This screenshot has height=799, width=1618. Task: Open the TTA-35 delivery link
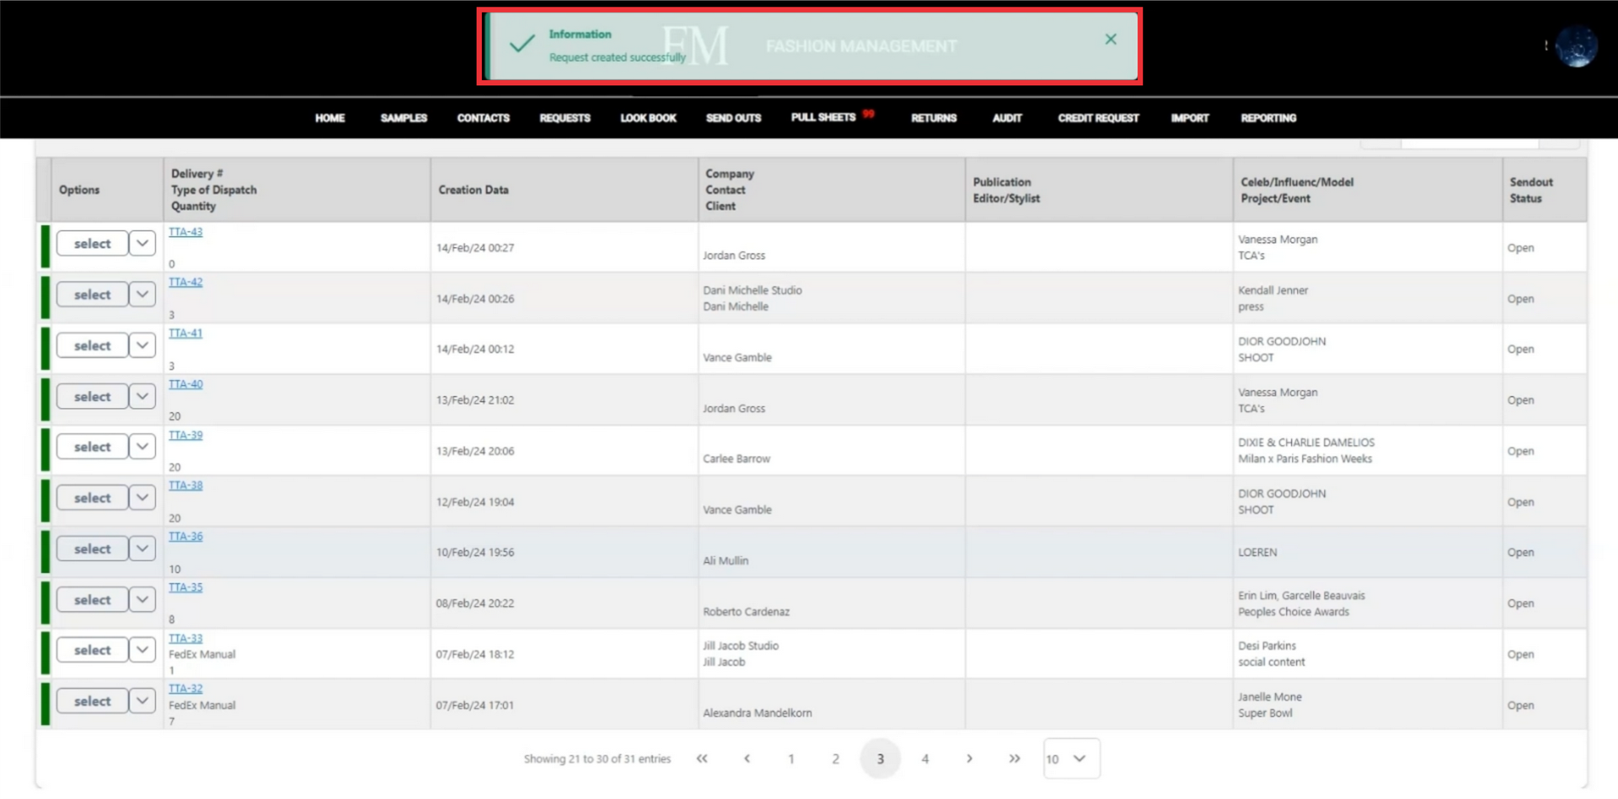(185, 587)
